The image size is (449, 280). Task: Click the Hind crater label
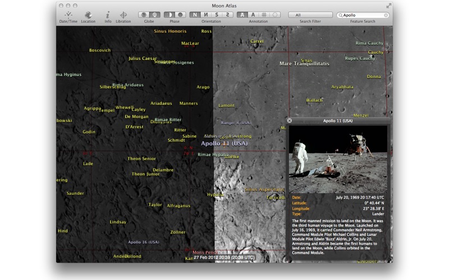[x=63, y=231]
